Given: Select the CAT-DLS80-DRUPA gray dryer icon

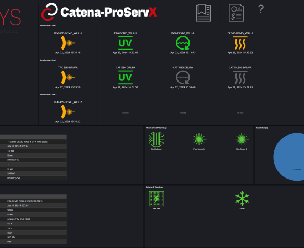Looking at the screenshot, I should [x=240, y=77].
